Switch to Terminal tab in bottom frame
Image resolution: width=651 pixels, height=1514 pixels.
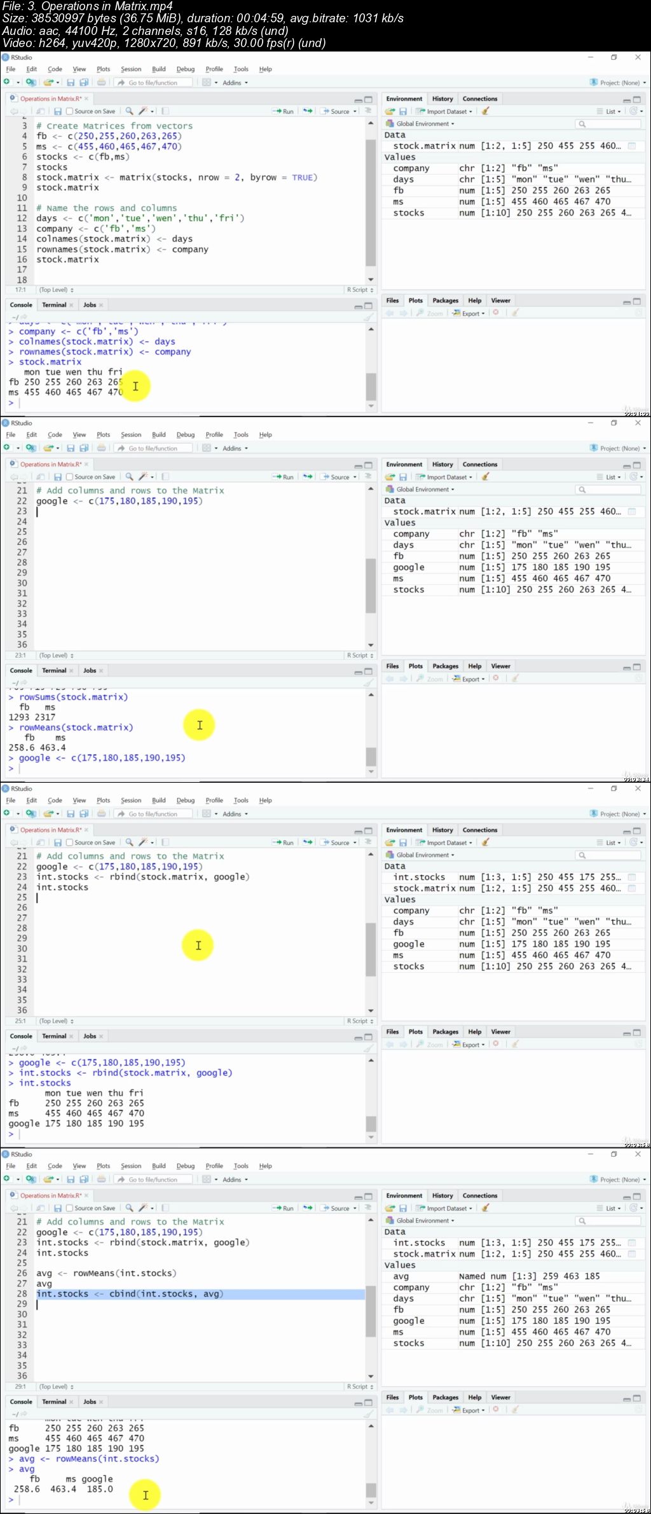point(54,1402)
